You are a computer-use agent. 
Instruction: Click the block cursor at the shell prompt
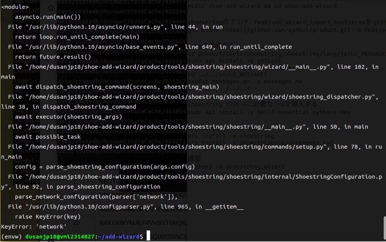148,235
